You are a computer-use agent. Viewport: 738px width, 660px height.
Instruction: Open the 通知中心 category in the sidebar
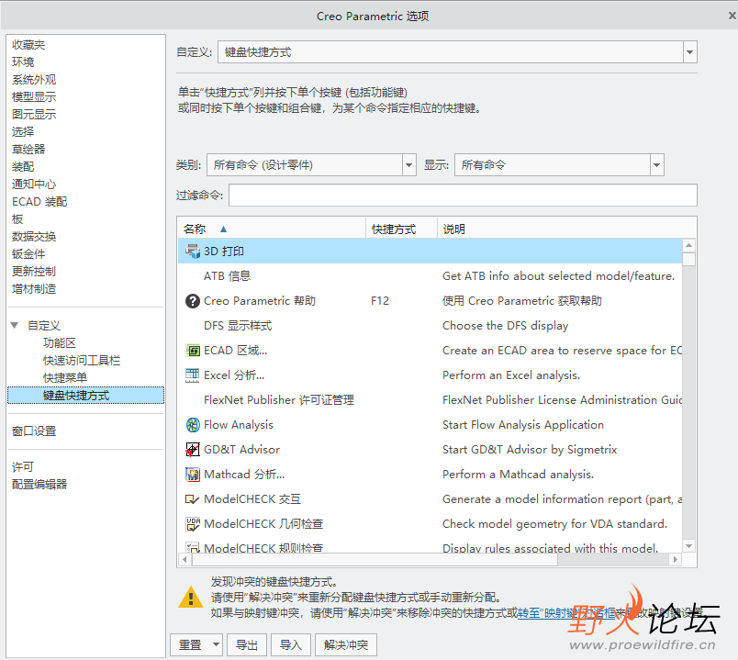[34, 185]
